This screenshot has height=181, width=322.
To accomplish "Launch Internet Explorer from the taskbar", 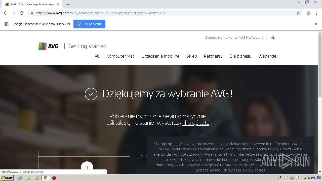I will pos(20,178).
